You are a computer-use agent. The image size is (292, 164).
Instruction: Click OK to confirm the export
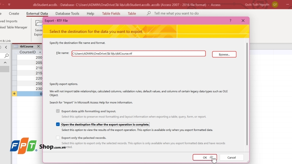(205, 157)
